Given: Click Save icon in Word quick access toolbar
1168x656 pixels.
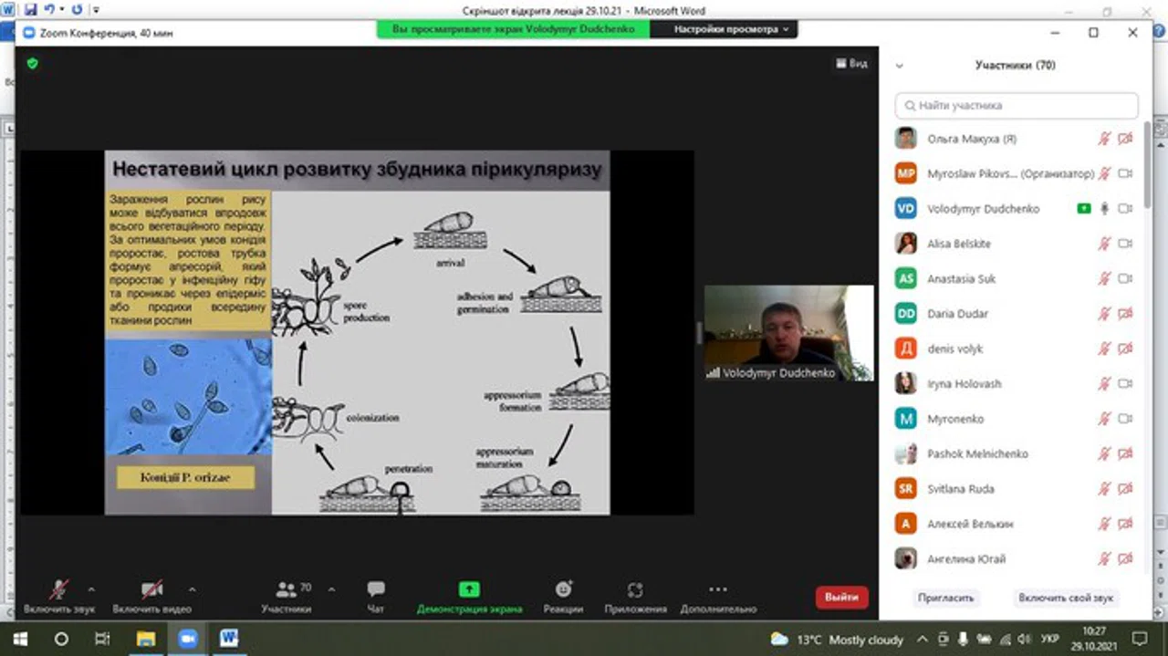Looking at the screenshot, I should click(31, 10).
